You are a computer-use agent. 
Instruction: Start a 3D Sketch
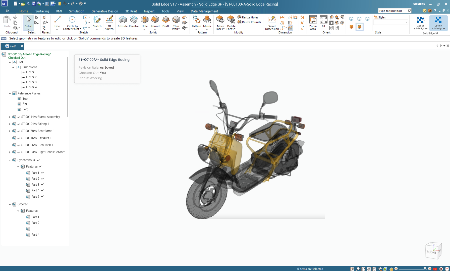[109, 23]
